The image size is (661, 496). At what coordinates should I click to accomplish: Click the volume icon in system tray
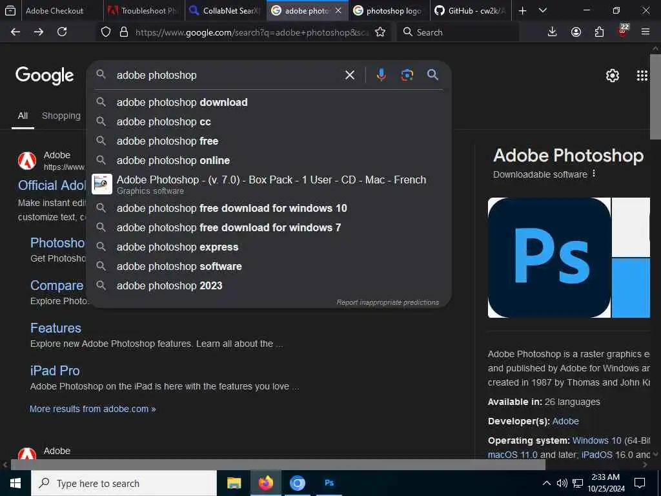point(562,483)
